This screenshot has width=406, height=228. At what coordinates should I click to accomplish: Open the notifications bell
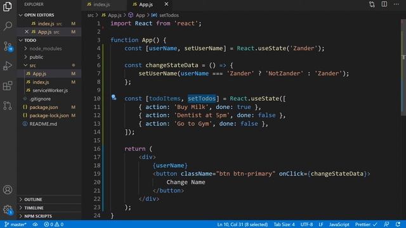tap(398, 224)
